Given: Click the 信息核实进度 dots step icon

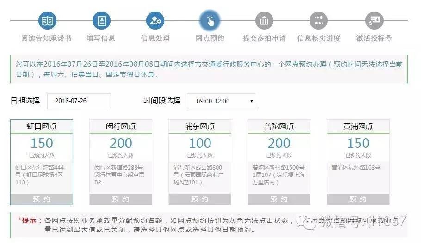Looking at the screenshot, I should click(318, 21).
